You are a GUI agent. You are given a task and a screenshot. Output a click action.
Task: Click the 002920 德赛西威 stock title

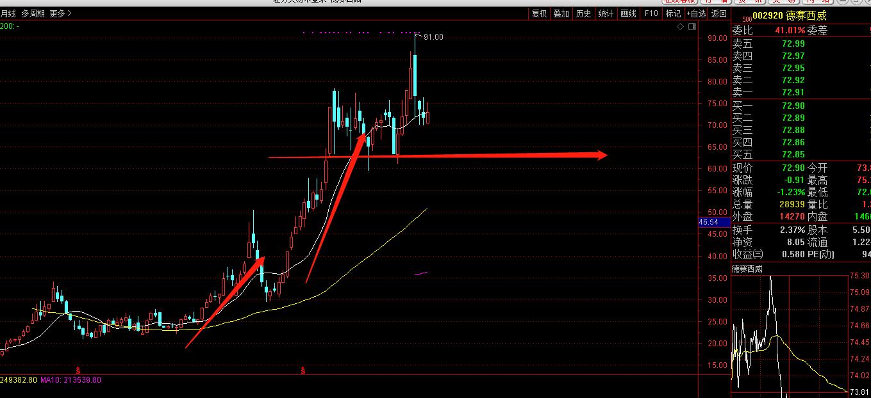click(x=790, y=16)
